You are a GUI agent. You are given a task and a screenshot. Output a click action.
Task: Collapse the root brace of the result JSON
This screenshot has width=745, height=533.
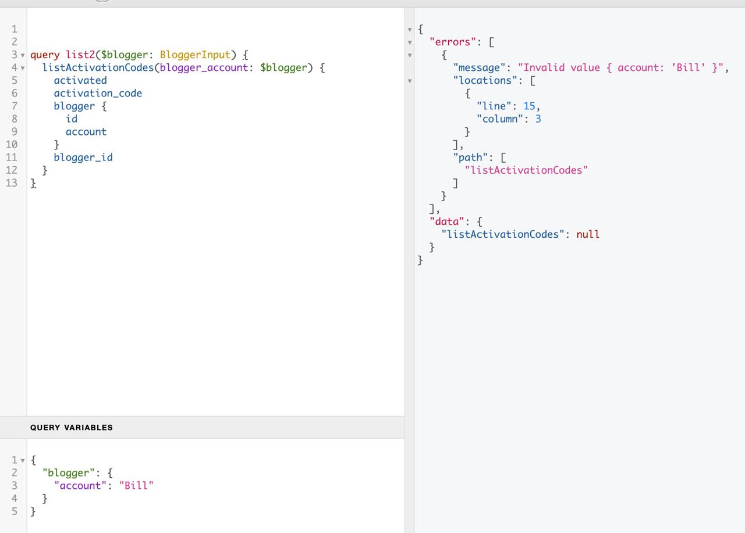click(x=410, y=30)
